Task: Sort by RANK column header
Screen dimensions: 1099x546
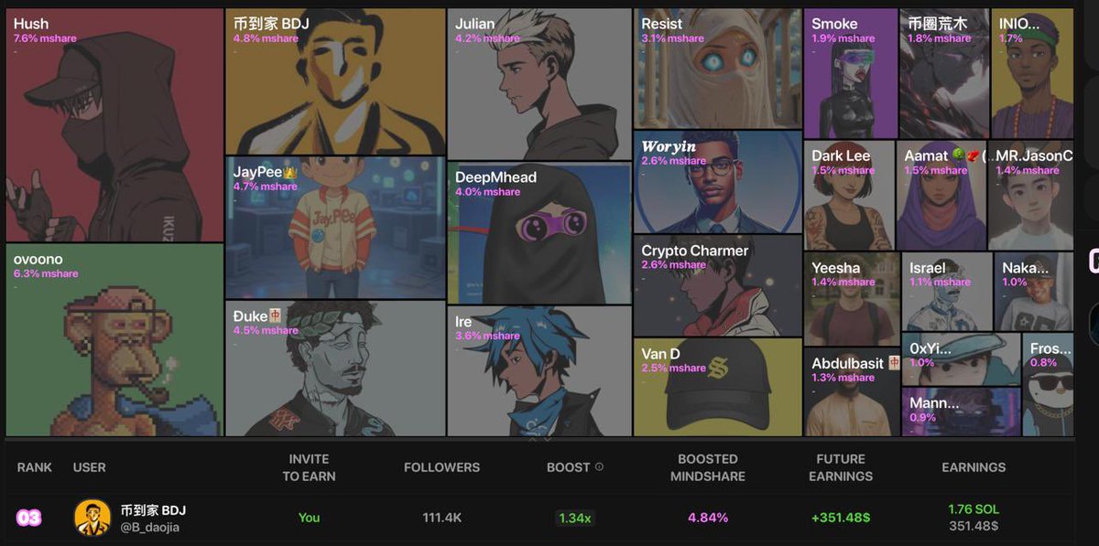Action: click(x=35, y=467)
